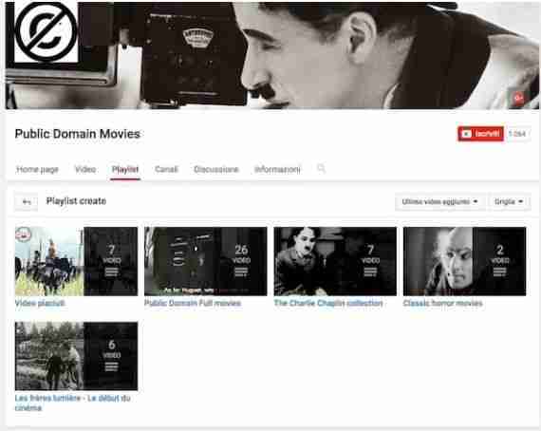Click the back arrow button beside Playlist create
Image resolution: width=541 pixels, height=431 pixels.
pyautogui.click(x=27, y=202)
